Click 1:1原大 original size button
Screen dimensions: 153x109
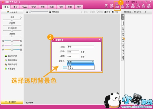coord(56,12)
